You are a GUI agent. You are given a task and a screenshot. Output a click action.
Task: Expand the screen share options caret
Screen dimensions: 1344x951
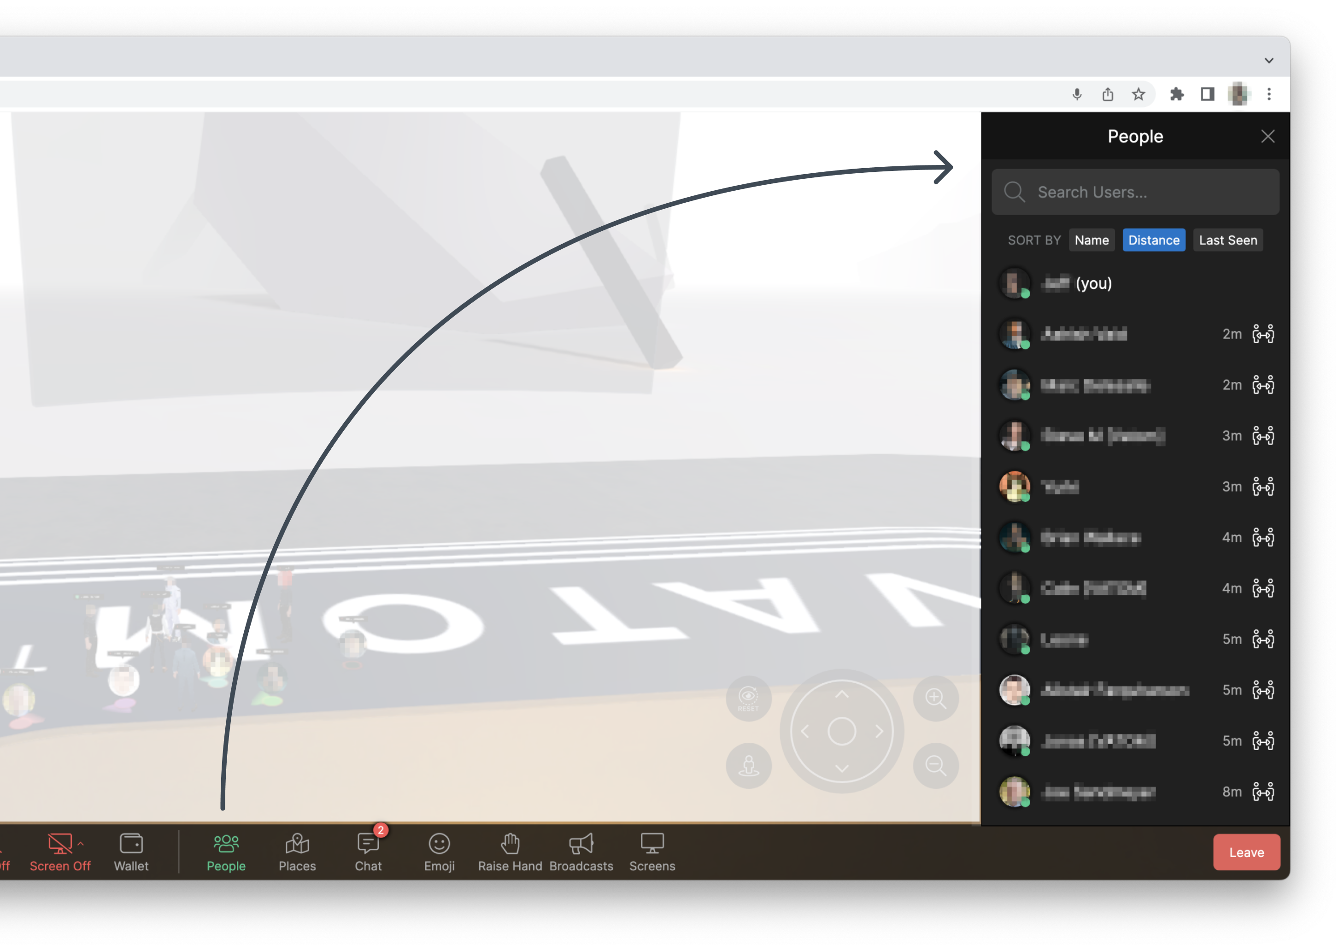point(81,844)
